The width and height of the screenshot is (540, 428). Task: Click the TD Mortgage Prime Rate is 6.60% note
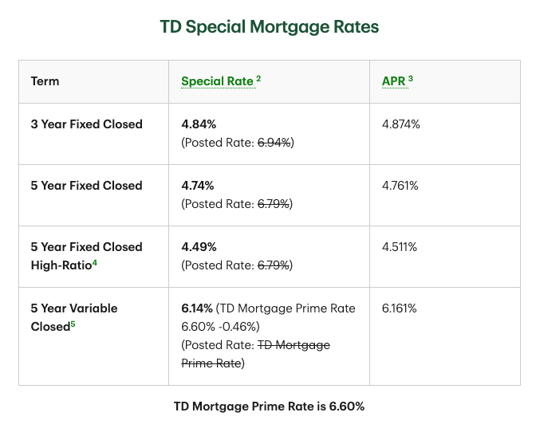click(270, 406)
